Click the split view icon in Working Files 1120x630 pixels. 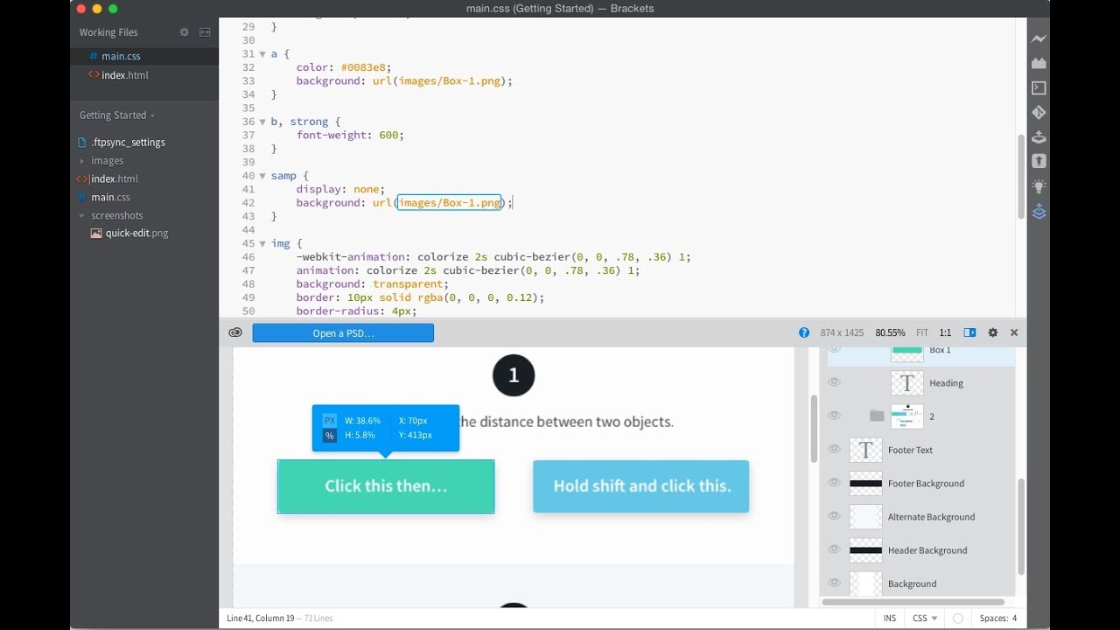pyautogui.click(x=205, y=32)
